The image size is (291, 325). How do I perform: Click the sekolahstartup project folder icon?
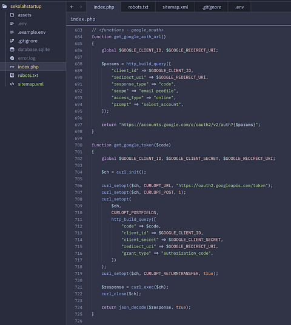[5, 6]
